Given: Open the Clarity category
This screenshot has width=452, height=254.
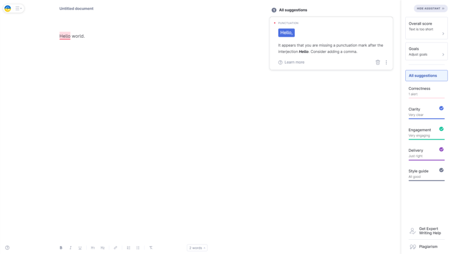Looking at the screenshot, I should [x=426, y=112].
